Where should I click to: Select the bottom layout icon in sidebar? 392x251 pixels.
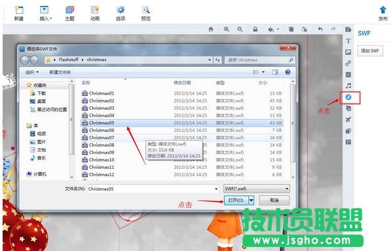(349, 142)
